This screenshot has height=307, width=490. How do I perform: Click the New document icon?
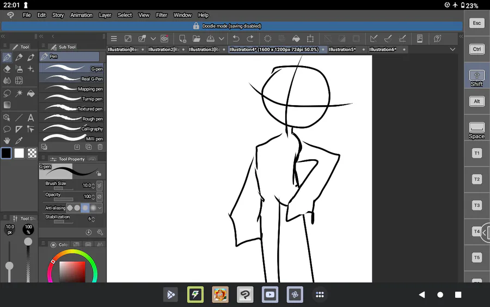(182, 39)
